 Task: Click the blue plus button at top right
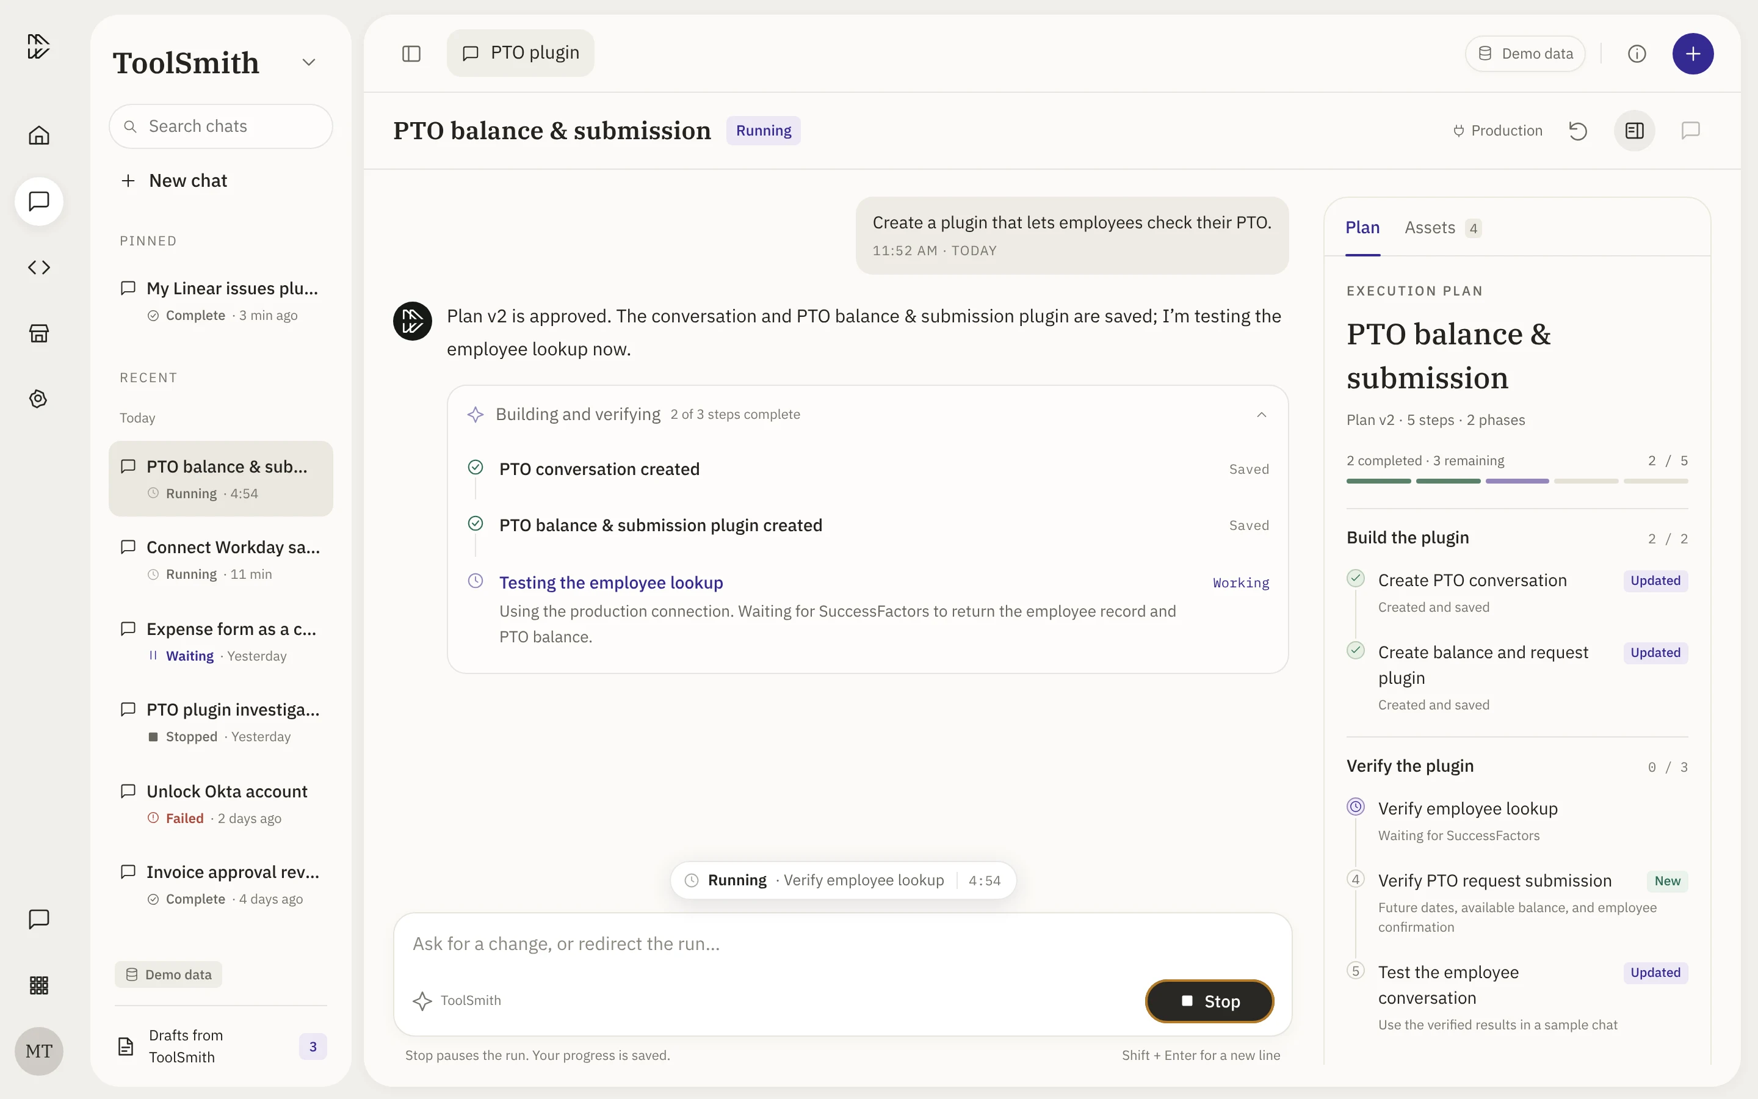1693,54
